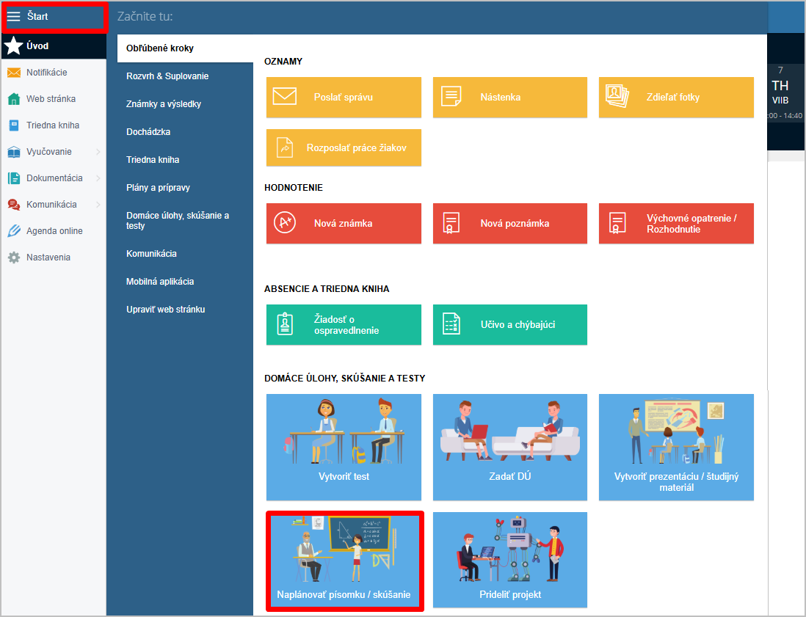Click the Agenda online icon
This screenshot has width=806, height=617.
pyautogui.click(x=14, y=231)
